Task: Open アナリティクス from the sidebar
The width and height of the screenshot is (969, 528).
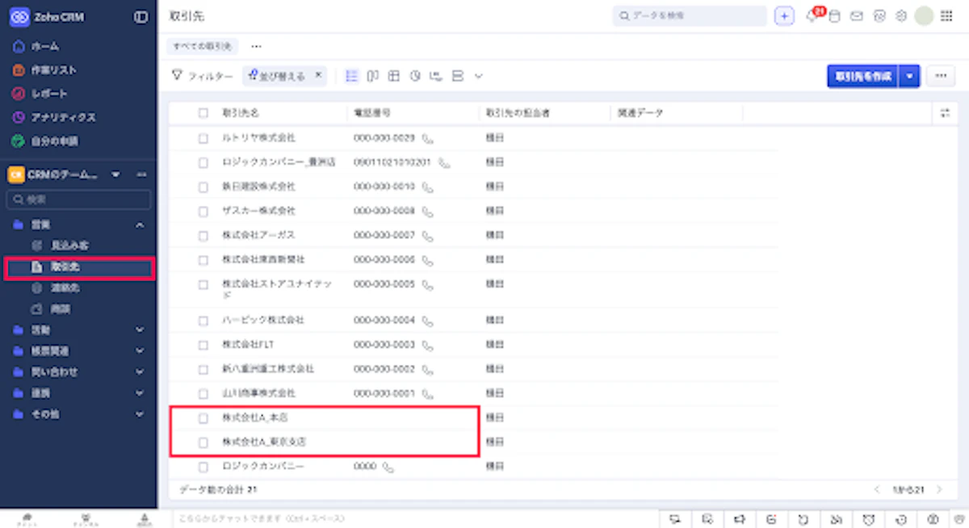Action: click(x=63, y=117)
